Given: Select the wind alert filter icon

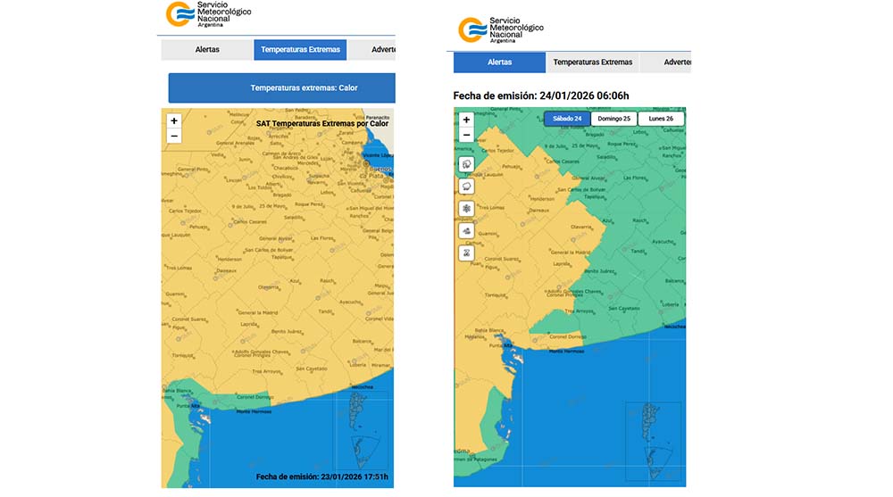Looking at the screenshot, I should coord(466,230).
